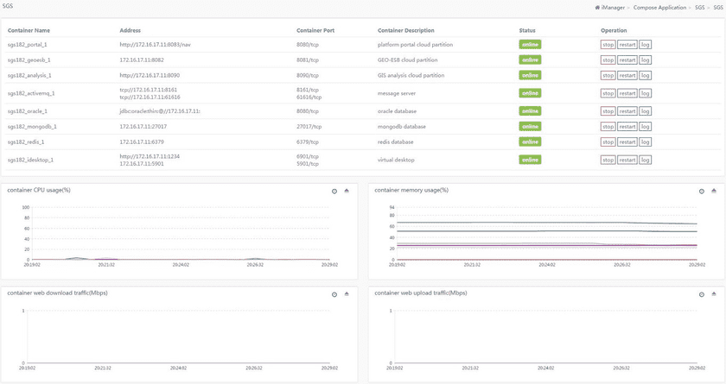Click the clock icon on download traffic panel
The height and width of the screenshot is (384, 726).
[334, 294]
